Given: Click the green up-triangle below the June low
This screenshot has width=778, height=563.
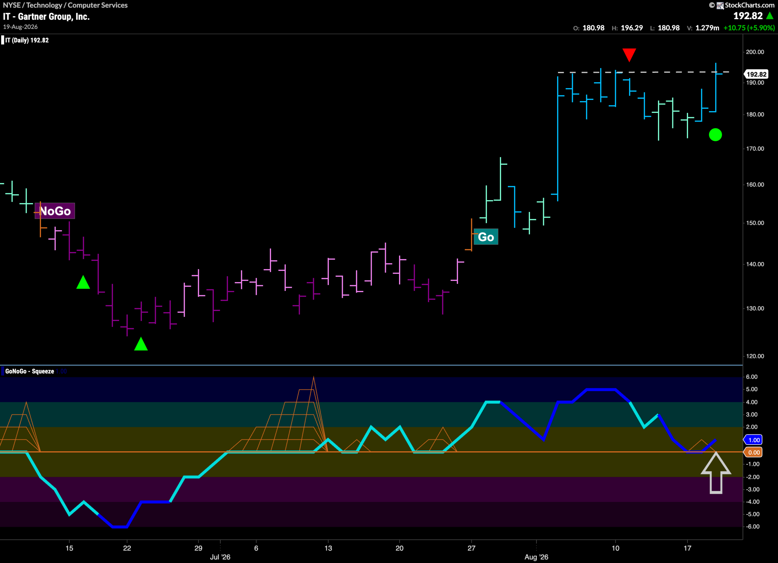Looking at the screenshot, I should click(x=141, y=344).
